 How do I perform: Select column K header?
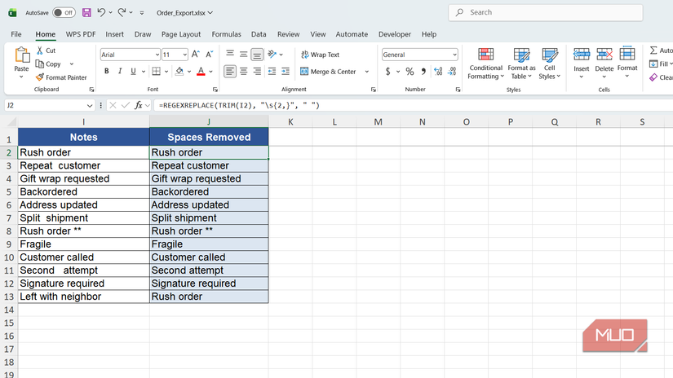[290, 121]
